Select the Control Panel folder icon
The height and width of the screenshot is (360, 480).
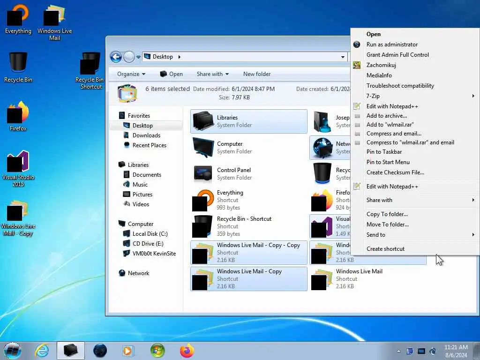(203, 173)
